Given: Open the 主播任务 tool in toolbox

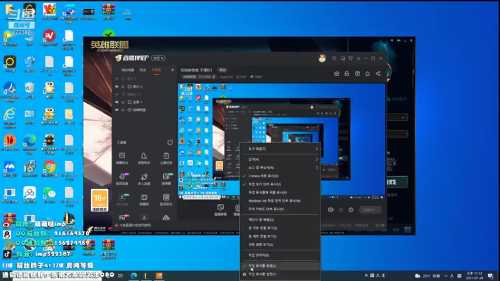Looking at the screenshot, I should coord(166,158).
